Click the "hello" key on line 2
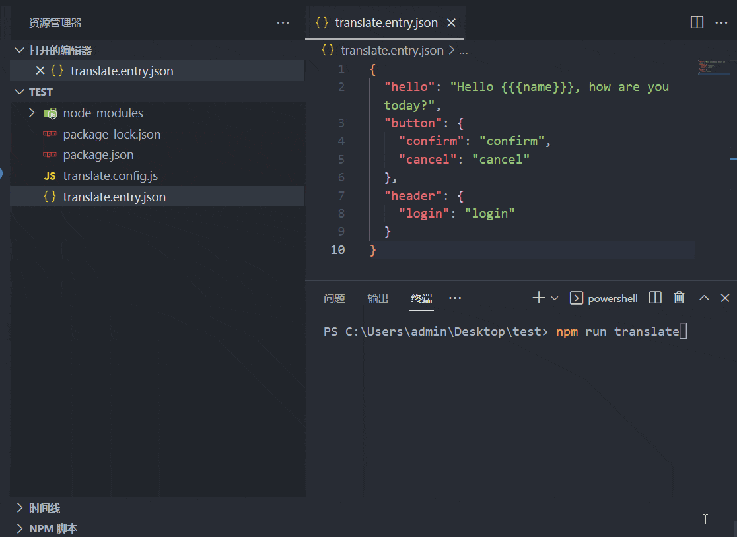 tap(409, 87)
